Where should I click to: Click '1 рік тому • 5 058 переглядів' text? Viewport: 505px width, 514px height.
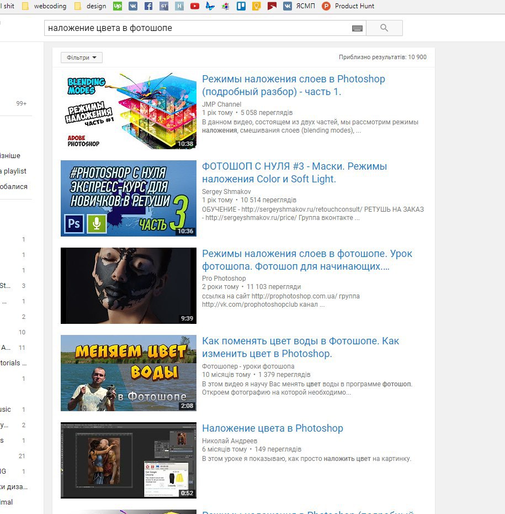coord(247,112)
